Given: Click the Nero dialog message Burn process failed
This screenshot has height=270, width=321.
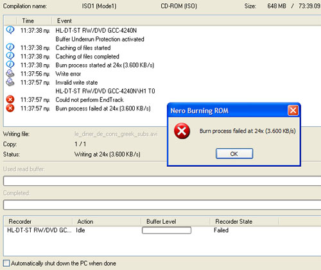Looking at the screenshot, I should click(x=248, y=131).
